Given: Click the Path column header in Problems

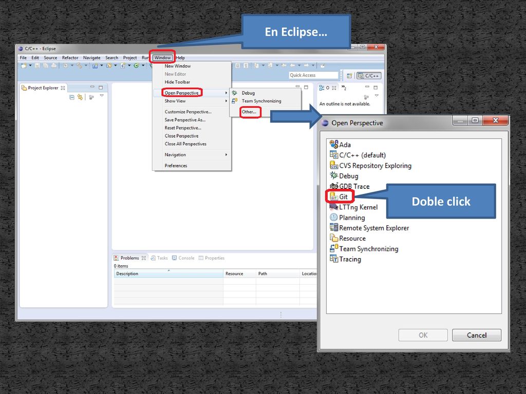Looking at the screenshot, I should (x=278, y=274).
